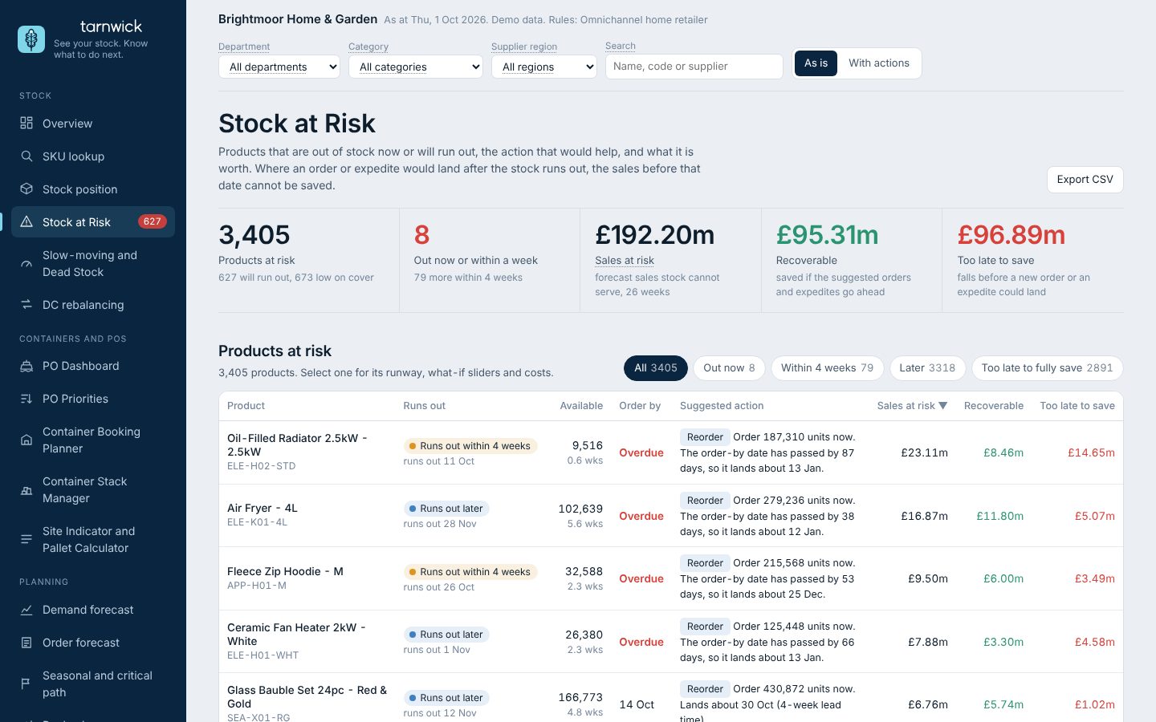Click the Stock at Risk warning icon
1156x722 pixels.
26,222
